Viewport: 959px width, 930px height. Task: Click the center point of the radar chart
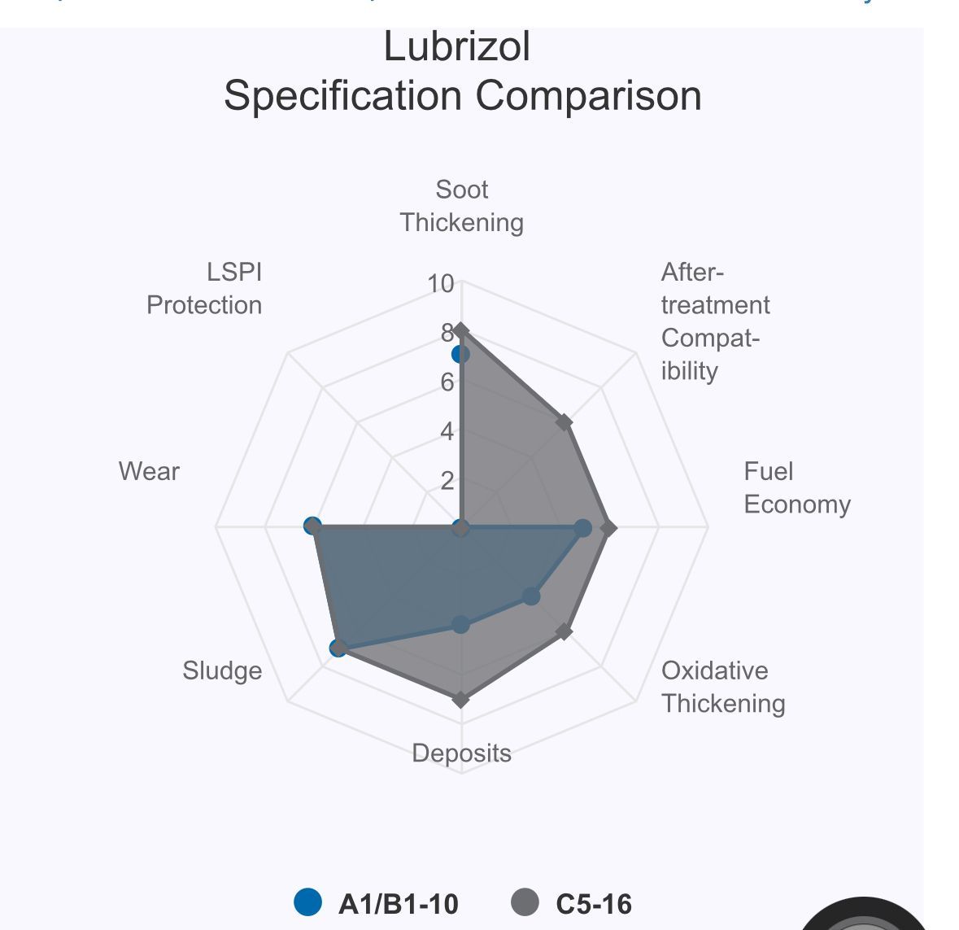coord(461,529)
